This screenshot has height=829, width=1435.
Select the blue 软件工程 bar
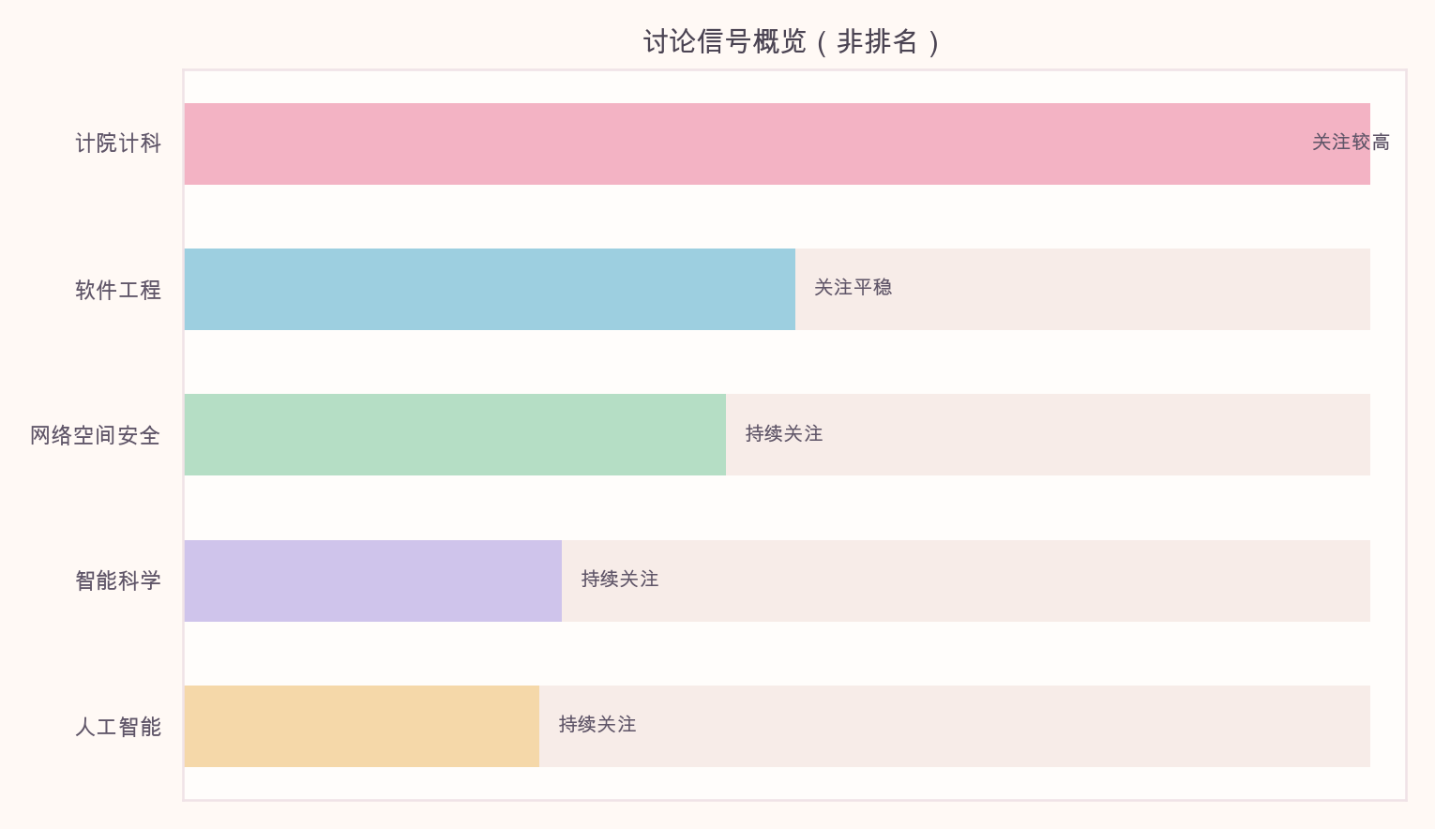490,289
